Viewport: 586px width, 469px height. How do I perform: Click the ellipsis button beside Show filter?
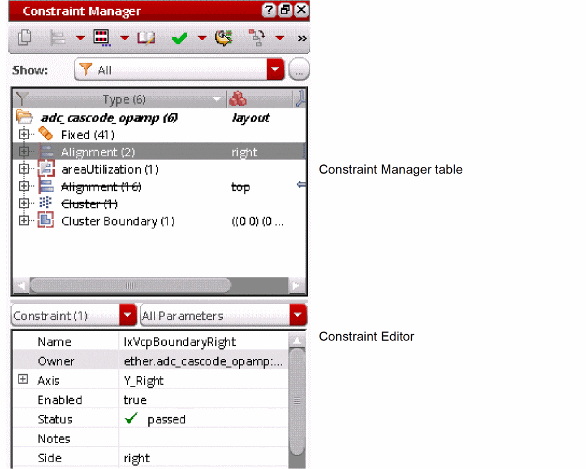coord(299,70)
